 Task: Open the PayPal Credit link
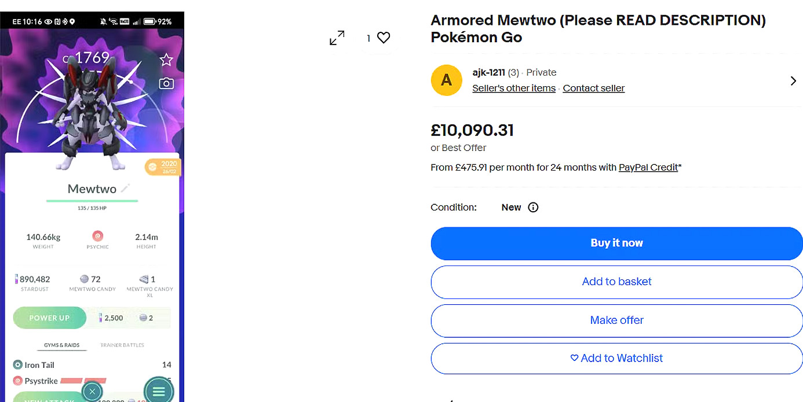[648, 167]
